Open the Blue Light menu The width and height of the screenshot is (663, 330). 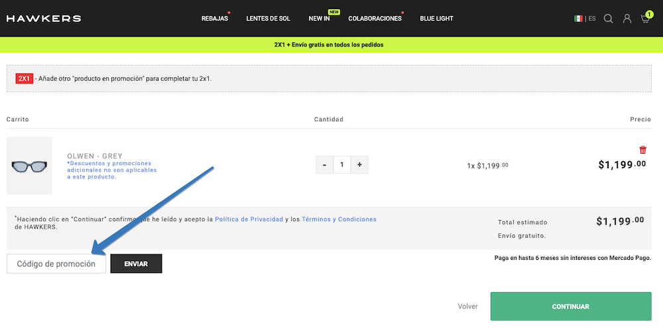pos(436,19)
